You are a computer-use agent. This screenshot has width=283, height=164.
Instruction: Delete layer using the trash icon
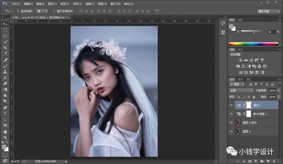click(274, 161)
